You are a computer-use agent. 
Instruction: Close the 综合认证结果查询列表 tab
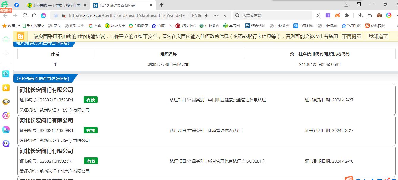point(151,5)
